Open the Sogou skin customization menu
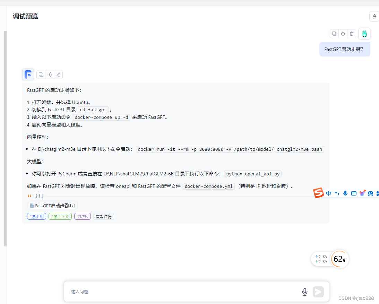This screenshot has height=304, width=379. tap(362, 193)
